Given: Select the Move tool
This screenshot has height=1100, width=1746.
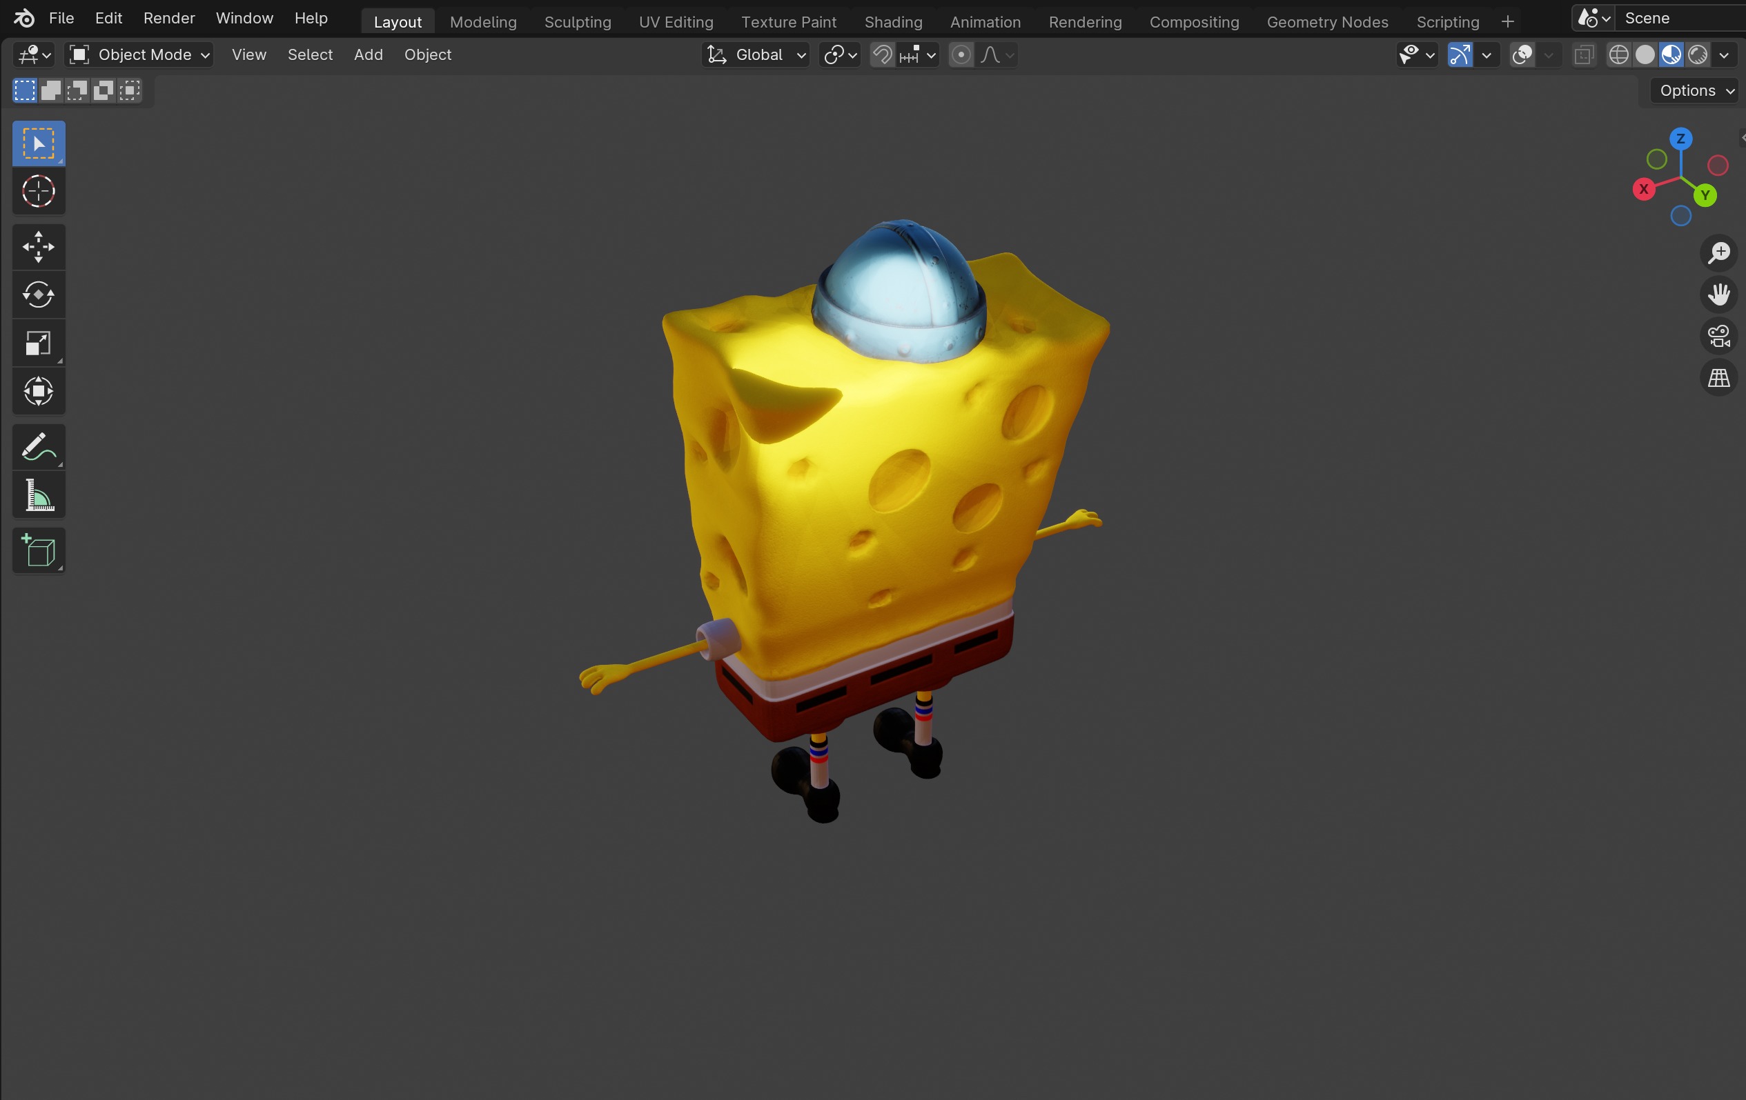Looking at the screenshot, I should click(x=39, y=247).
